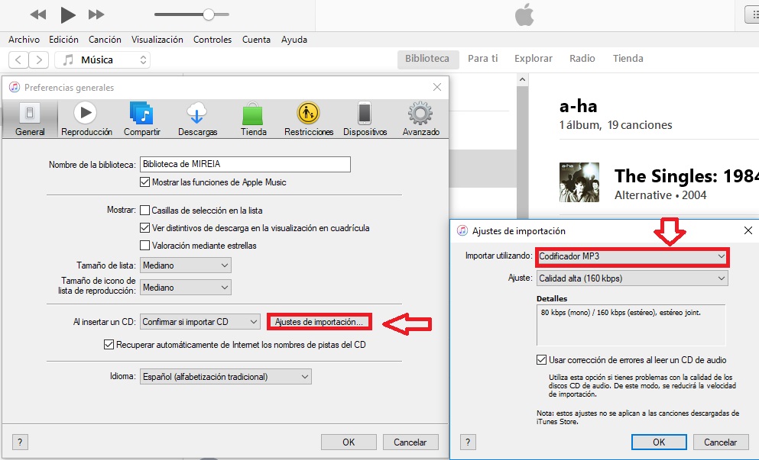Viewport: 759px width, 460px height.
Task: Open the Canción menu
Action: pos(105,40)
